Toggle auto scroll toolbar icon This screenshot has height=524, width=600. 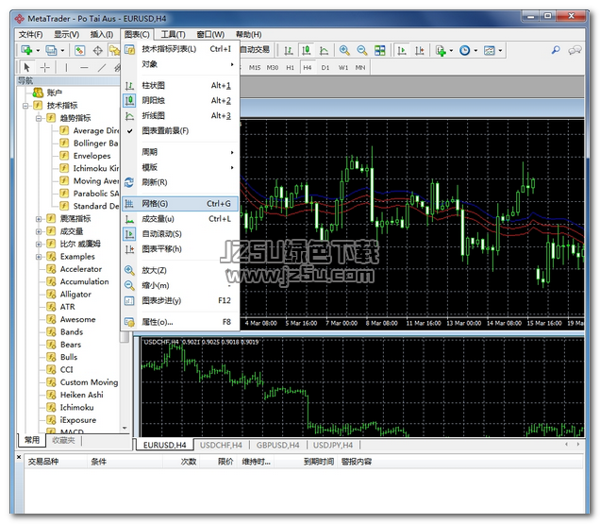coord(402,50)
